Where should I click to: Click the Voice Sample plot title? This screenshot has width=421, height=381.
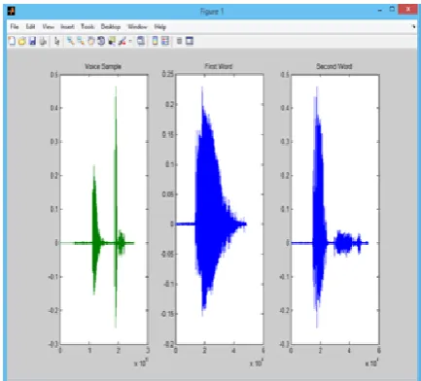coord(103,66)
